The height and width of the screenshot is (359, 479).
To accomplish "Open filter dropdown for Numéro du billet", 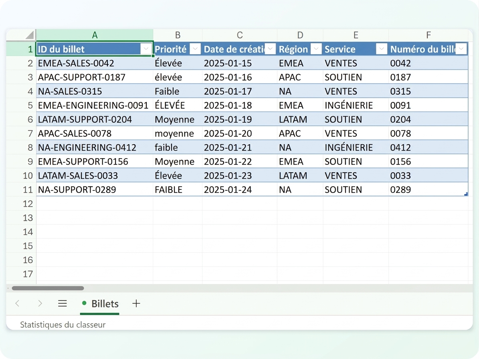I will (x=461, y=49).
